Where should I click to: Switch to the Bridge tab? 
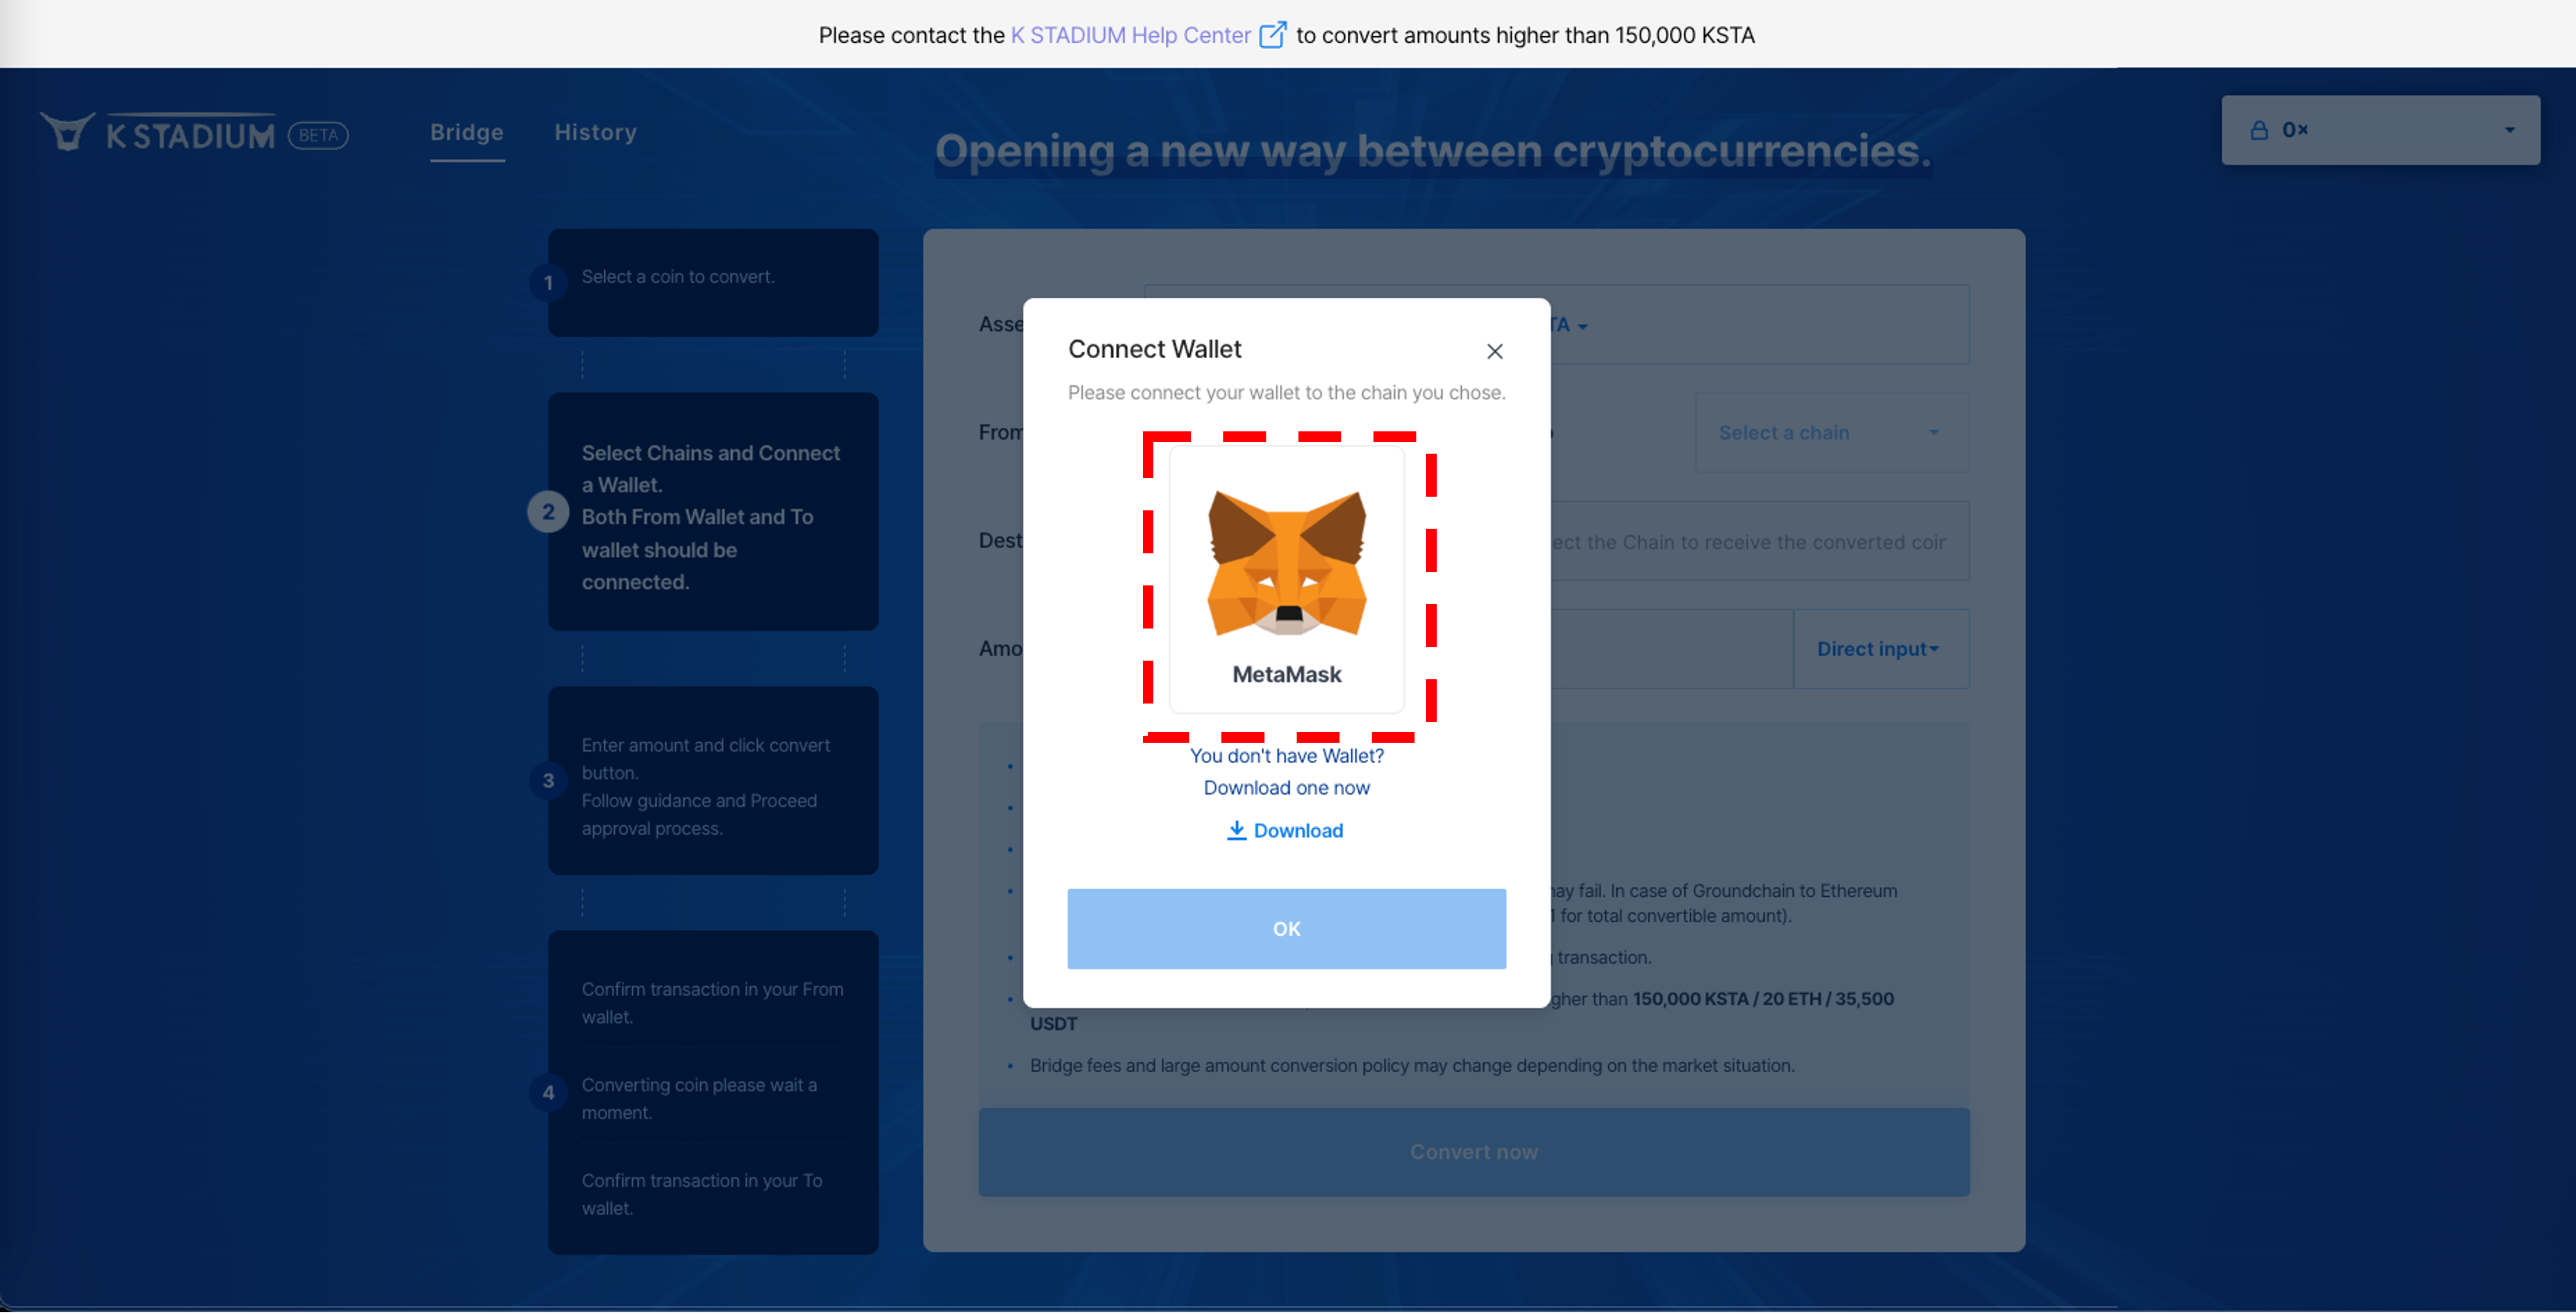(x=467, y=132)
